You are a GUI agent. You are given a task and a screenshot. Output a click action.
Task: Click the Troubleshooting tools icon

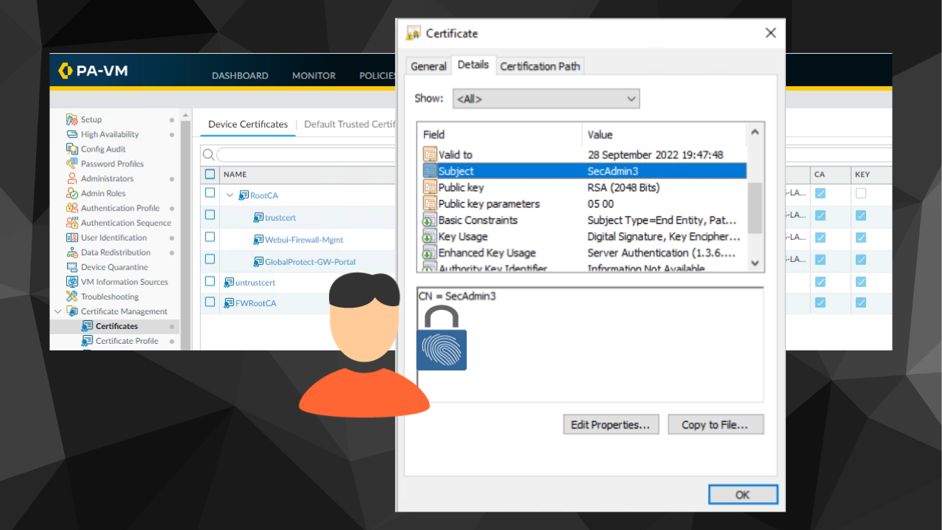pos(71,297)
